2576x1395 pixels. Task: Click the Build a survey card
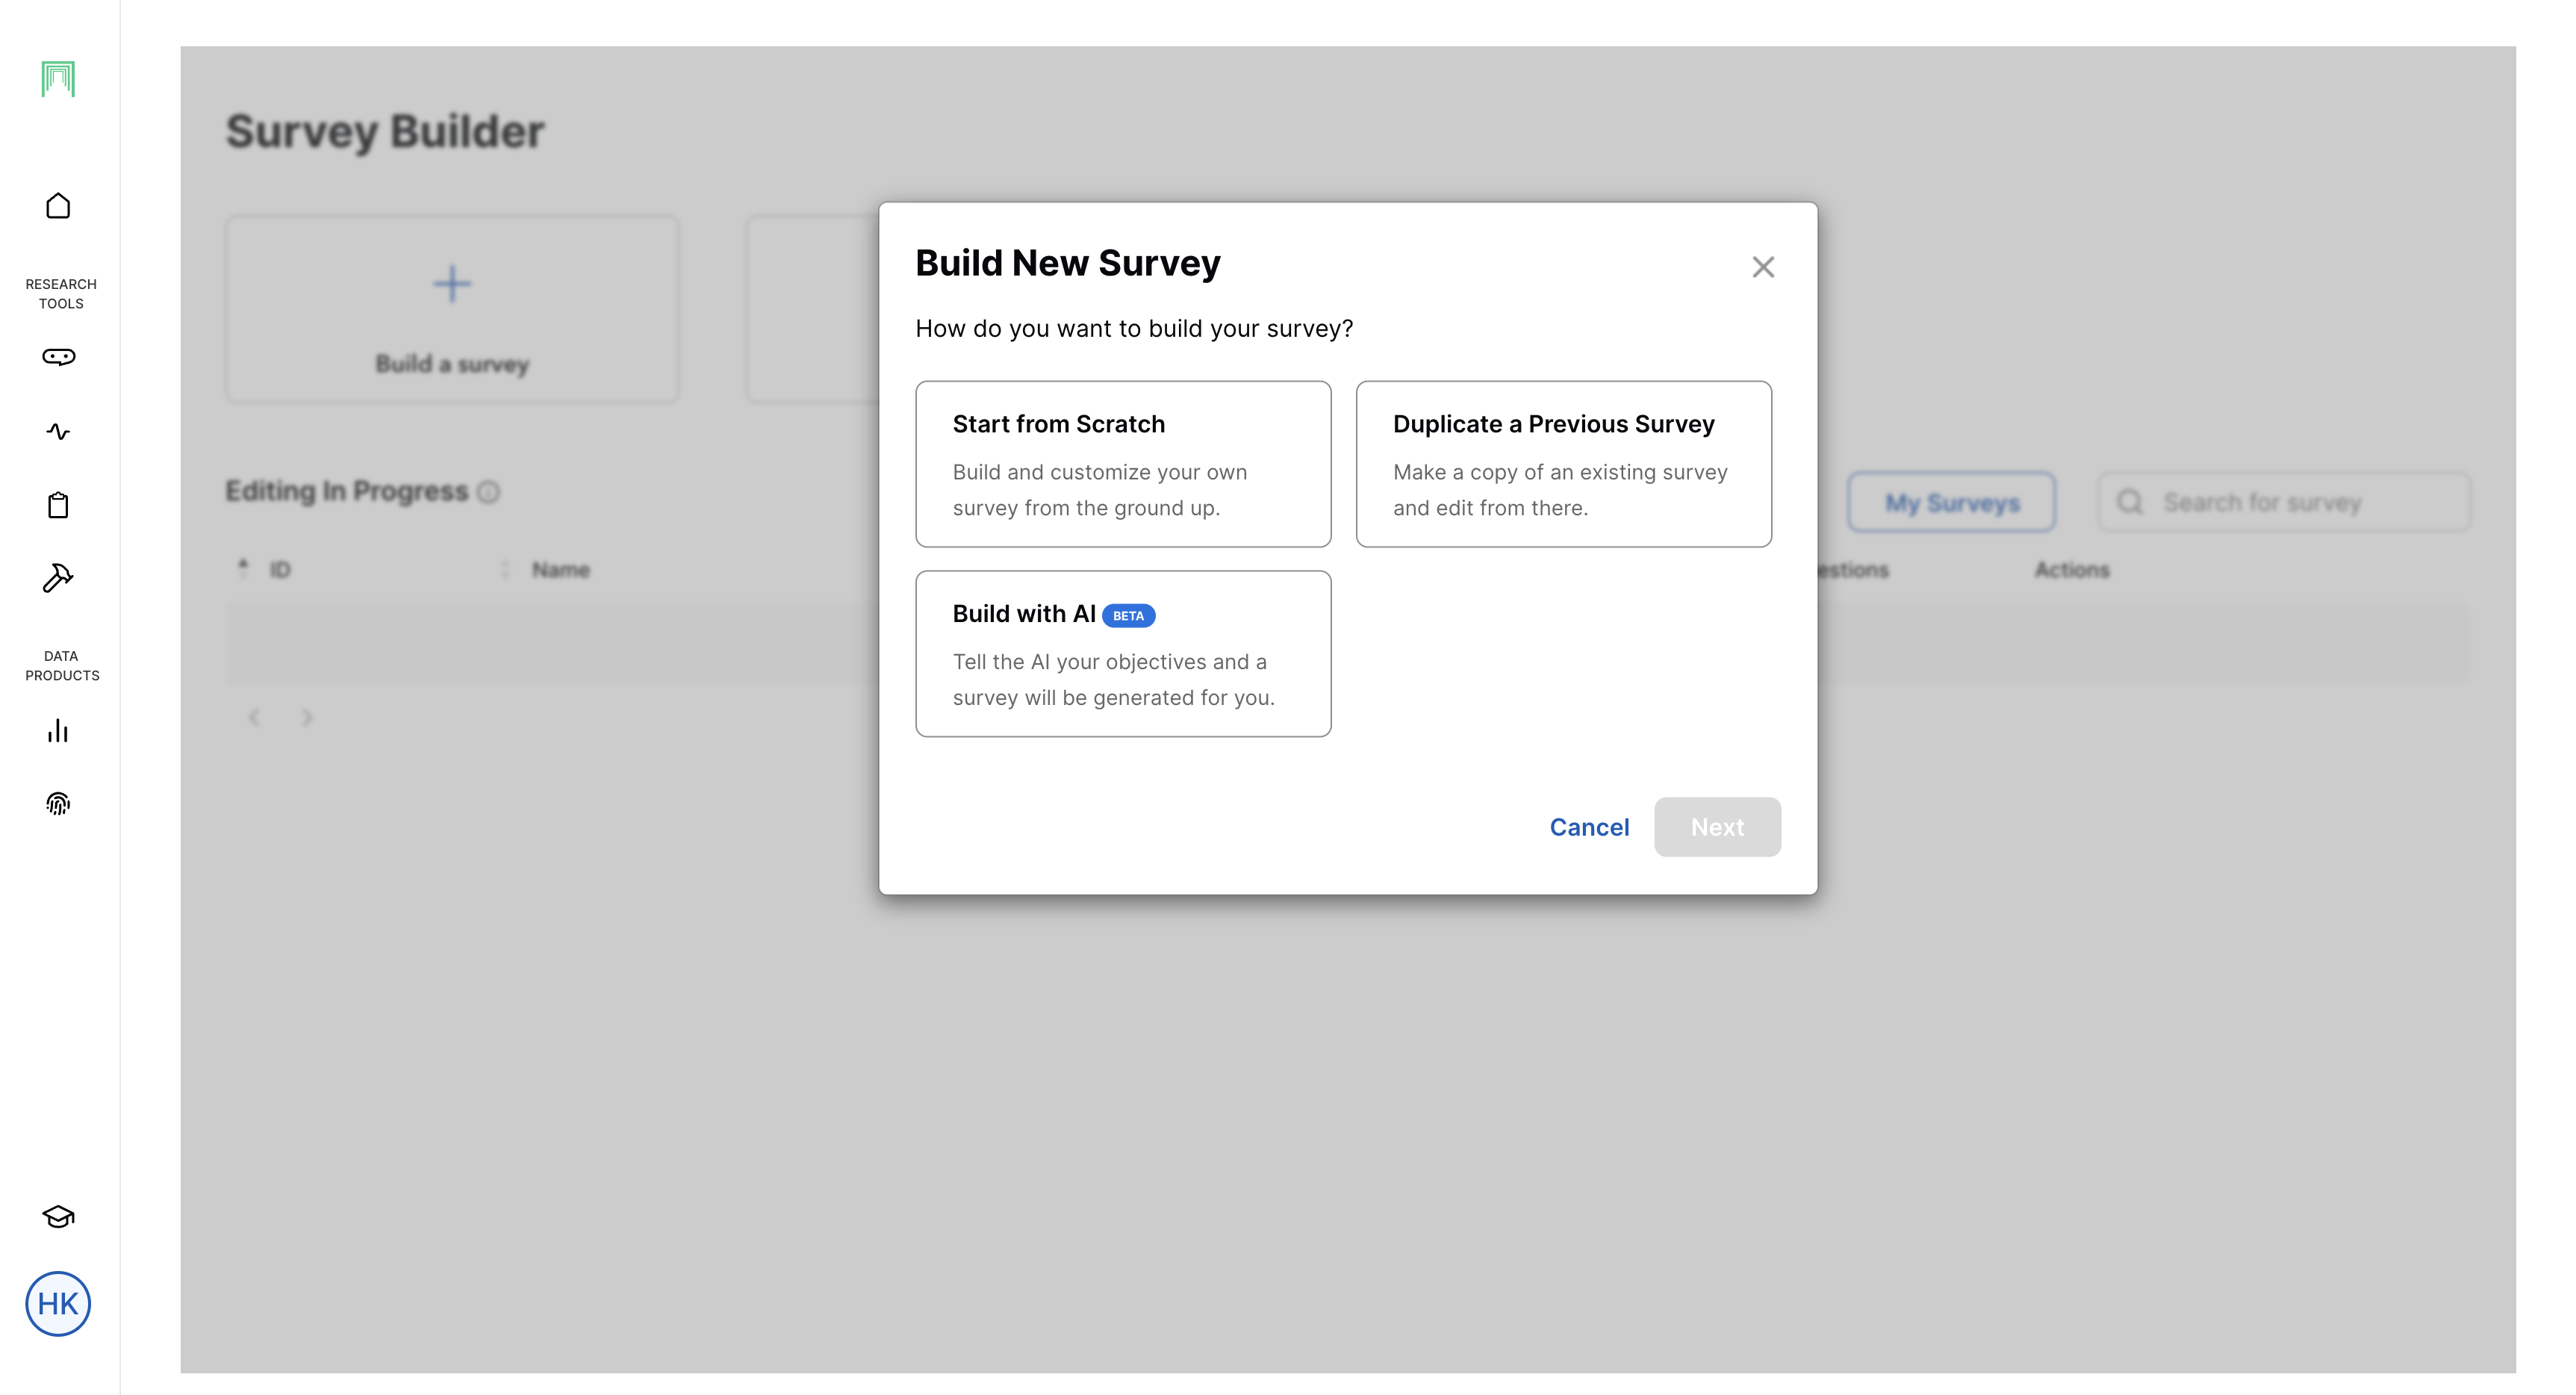pos(452,310)
